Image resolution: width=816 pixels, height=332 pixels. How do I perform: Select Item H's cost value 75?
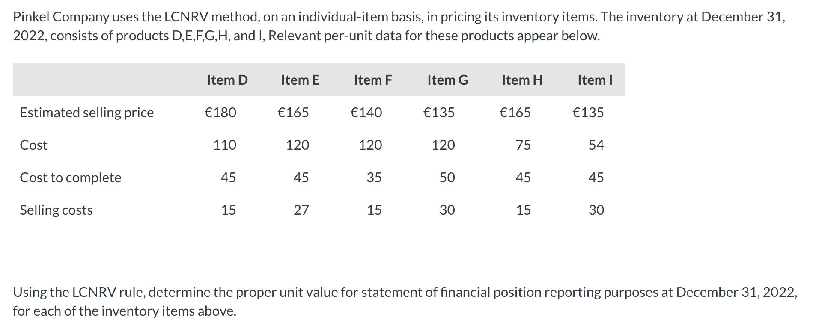pyautogui.click(x=523, y=145)
